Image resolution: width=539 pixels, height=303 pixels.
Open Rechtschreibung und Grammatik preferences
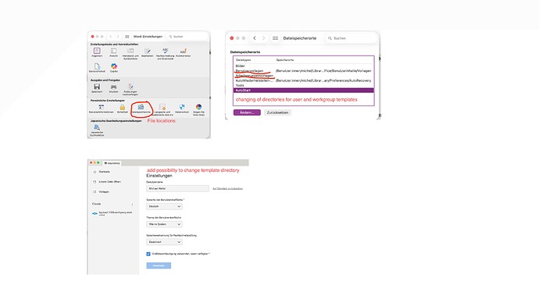[166, 53]
